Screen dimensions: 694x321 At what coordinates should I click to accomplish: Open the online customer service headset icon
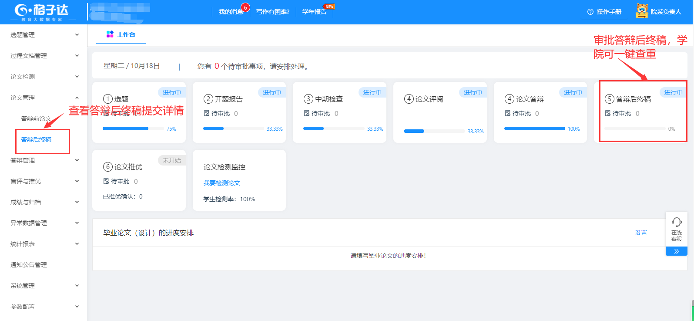(x=676, y=222)
